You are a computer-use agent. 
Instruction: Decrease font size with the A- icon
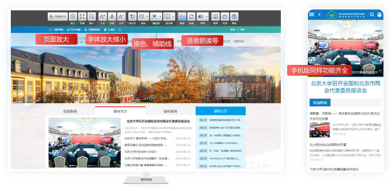pyautogui.click(x=121, y=17)
